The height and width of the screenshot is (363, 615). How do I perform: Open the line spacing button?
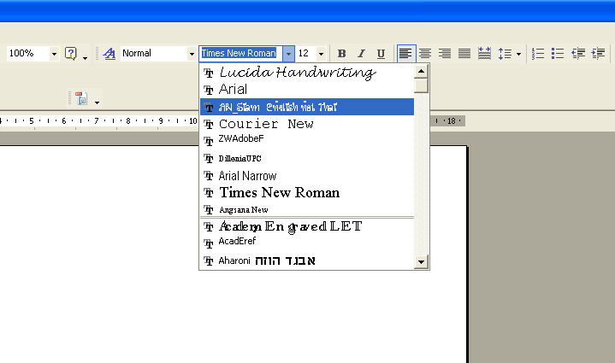pyautogui.click(x=505, y=53)
